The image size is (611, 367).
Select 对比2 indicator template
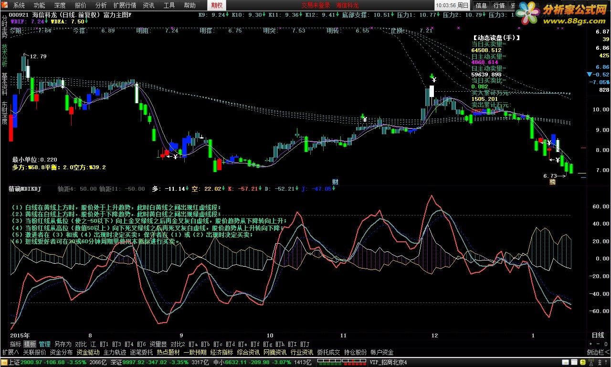click(178, 344)
